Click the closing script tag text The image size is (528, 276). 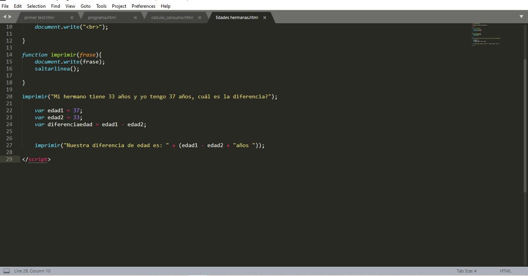click(x=36, y=159)
